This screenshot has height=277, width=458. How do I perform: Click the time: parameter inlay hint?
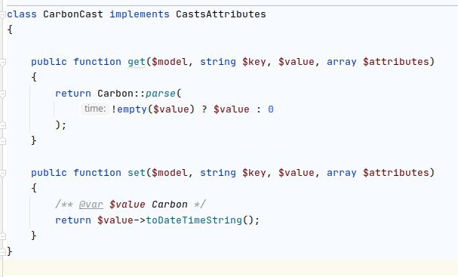[x=95, y=109]
